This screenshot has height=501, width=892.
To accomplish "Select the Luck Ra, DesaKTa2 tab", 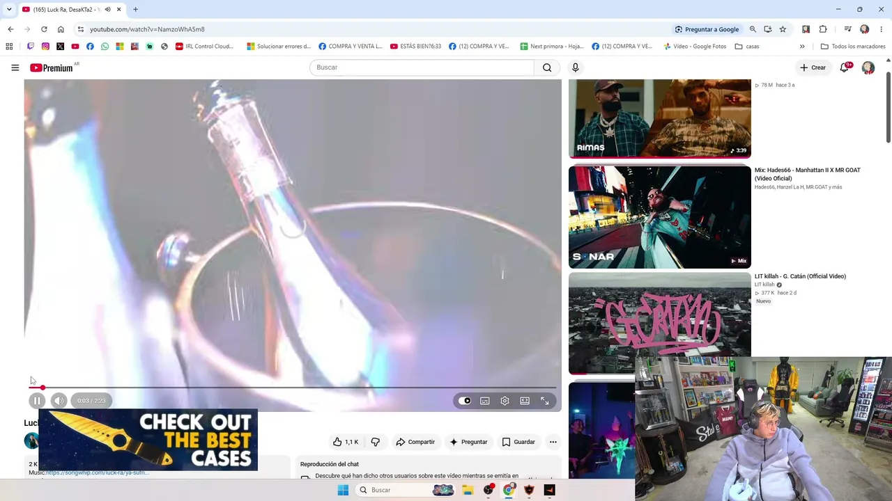I will 66,10.
